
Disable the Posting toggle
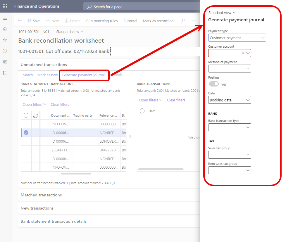click(x=214, y=84)
